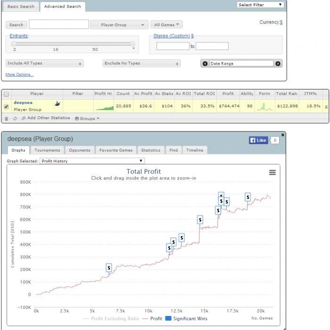Toggle the deepsea row checkbox
330x330 pixels.
(6, 106)
